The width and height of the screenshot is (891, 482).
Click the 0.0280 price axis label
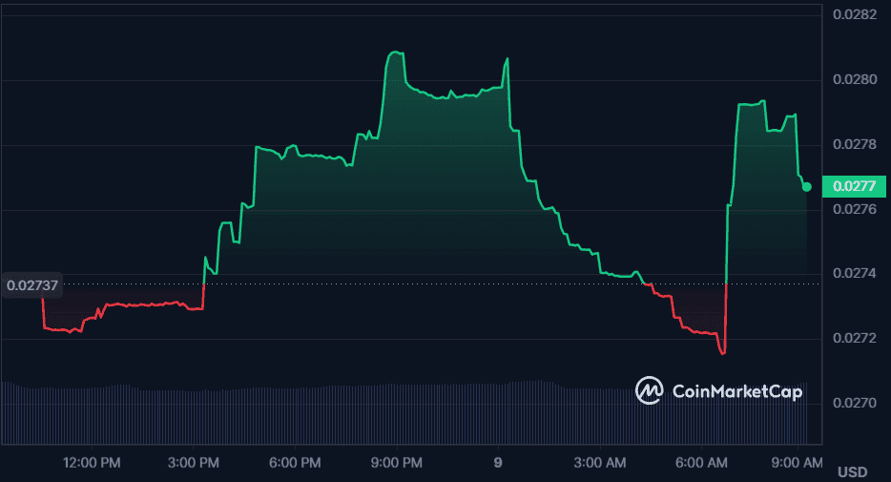pos(854,79)
